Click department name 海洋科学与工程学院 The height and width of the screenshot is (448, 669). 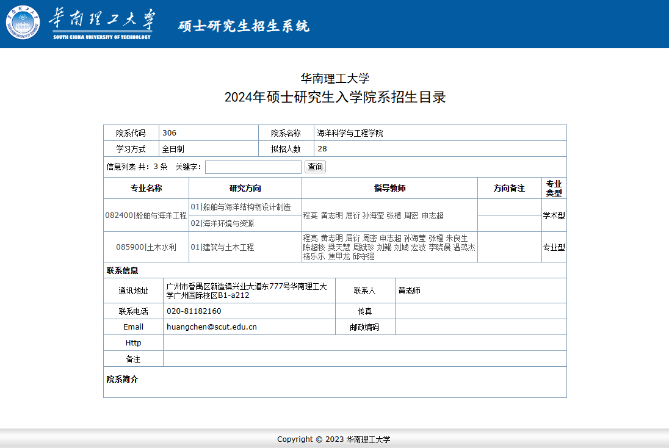pyautogui.click(x=350, y=133)
